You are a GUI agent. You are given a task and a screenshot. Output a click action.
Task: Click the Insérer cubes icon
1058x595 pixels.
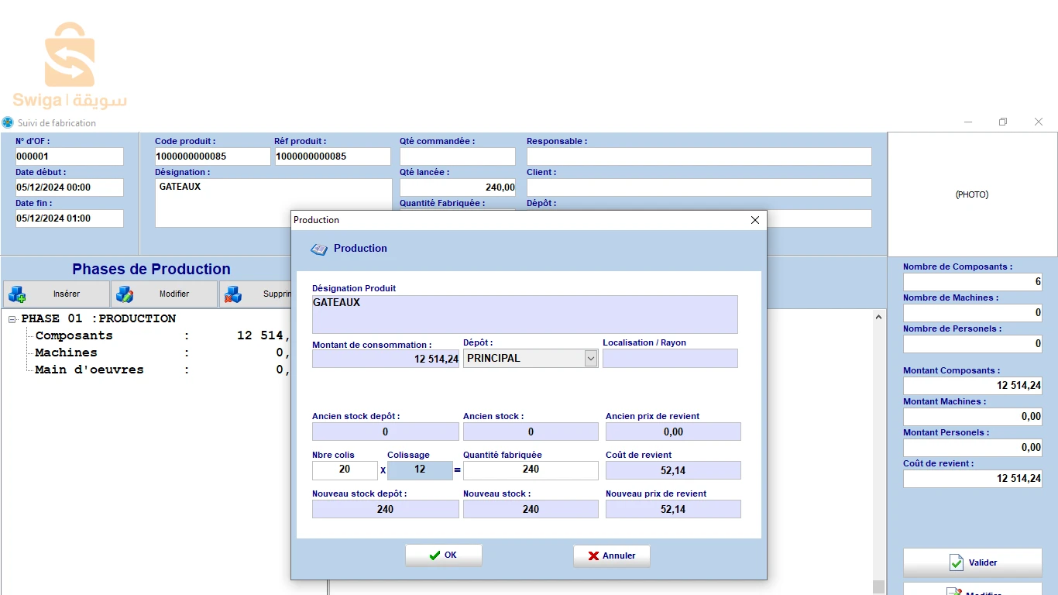pyautogui.click(x=17, y=294)
